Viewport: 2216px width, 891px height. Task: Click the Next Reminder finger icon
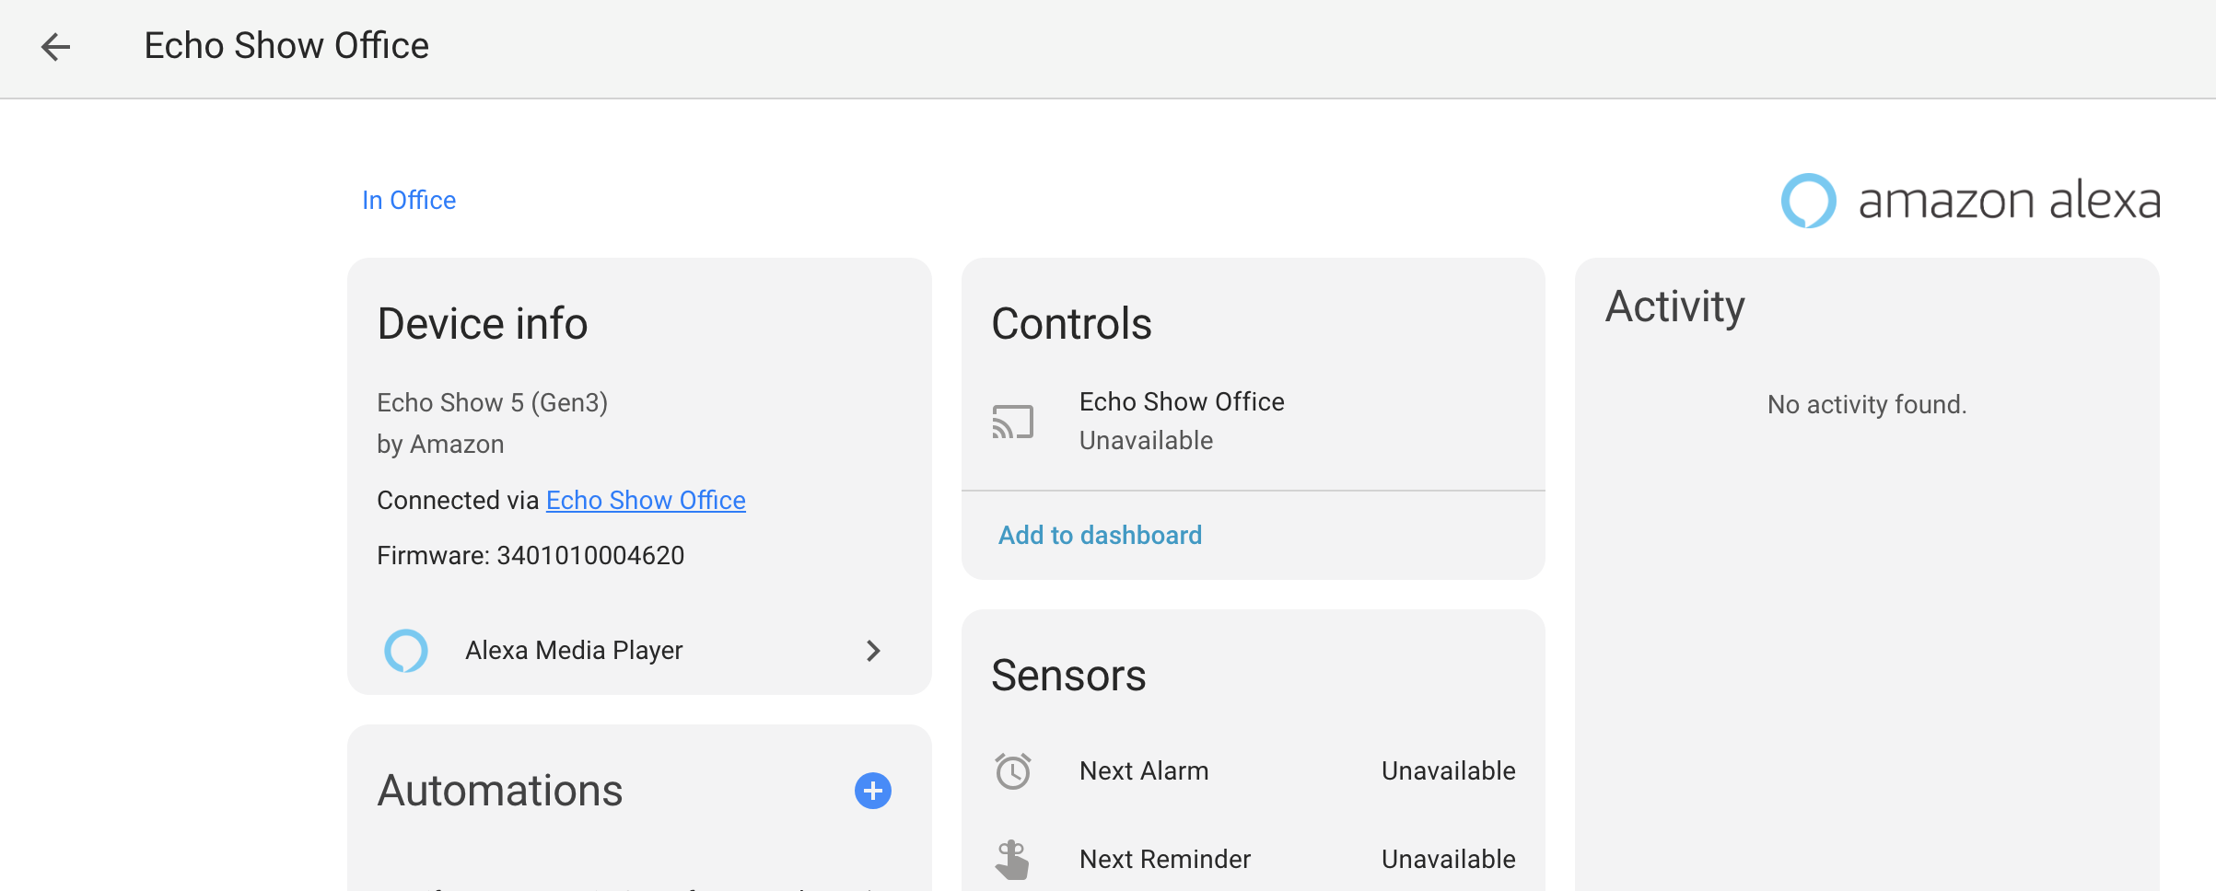point(1012,860)
